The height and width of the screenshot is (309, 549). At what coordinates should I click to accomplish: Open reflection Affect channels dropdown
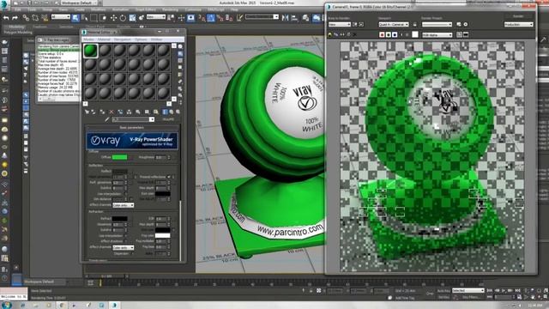coord(123,205)
